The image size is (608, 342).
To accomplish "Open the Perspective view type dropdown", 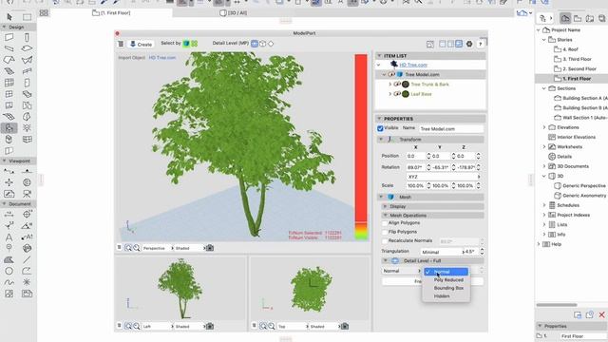I will pos(158,248).
